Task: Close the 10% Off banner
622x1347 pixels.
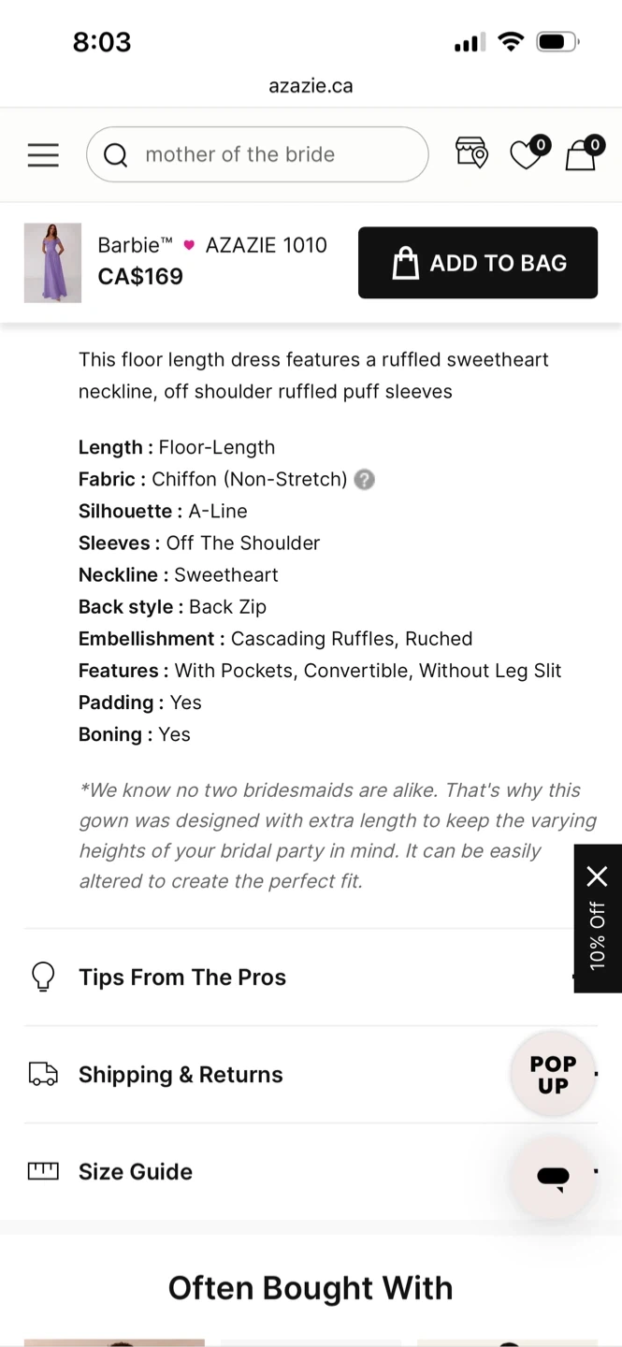Action: (597, 876)
